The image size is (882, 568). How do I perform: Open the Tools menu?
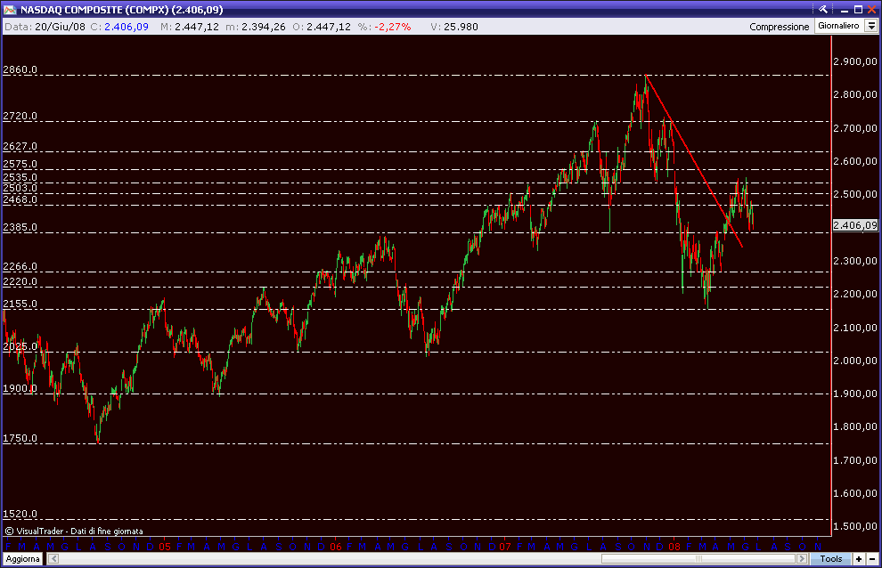830,559
